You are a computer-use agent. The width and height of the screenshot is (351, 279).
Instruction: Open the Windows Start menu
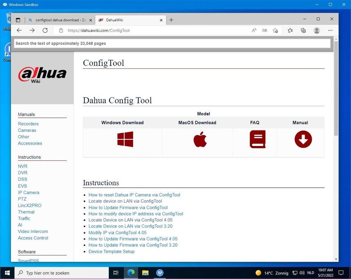[7, 273]
